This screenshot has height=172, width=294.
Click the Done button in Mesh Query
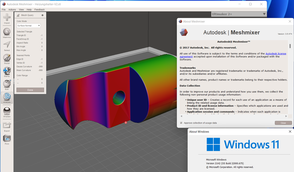coord(30,90)
